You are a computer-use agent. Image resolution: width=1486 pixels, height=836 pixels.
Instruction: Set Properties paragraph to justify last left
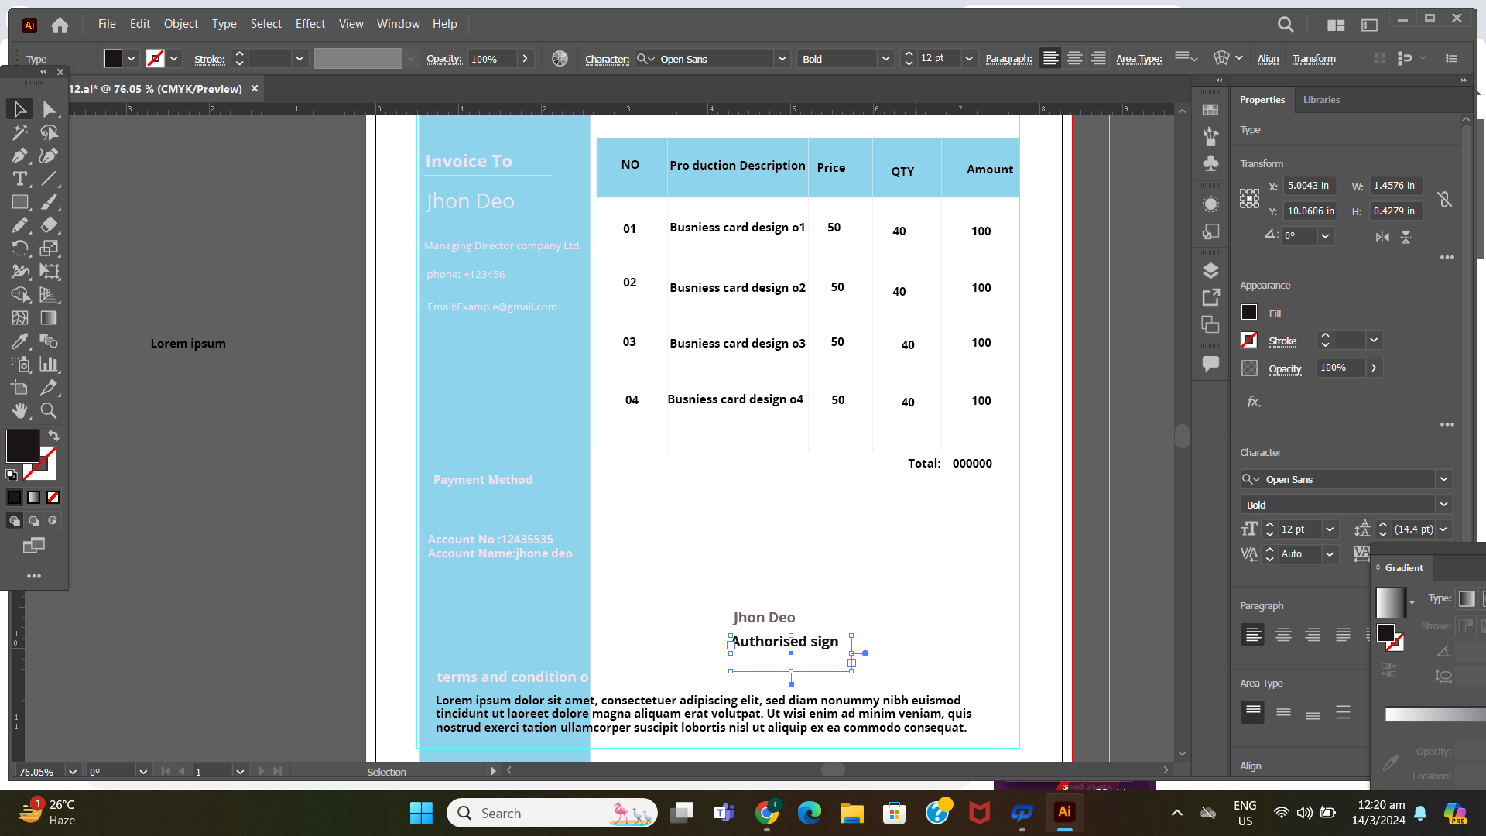(1343, 635)
